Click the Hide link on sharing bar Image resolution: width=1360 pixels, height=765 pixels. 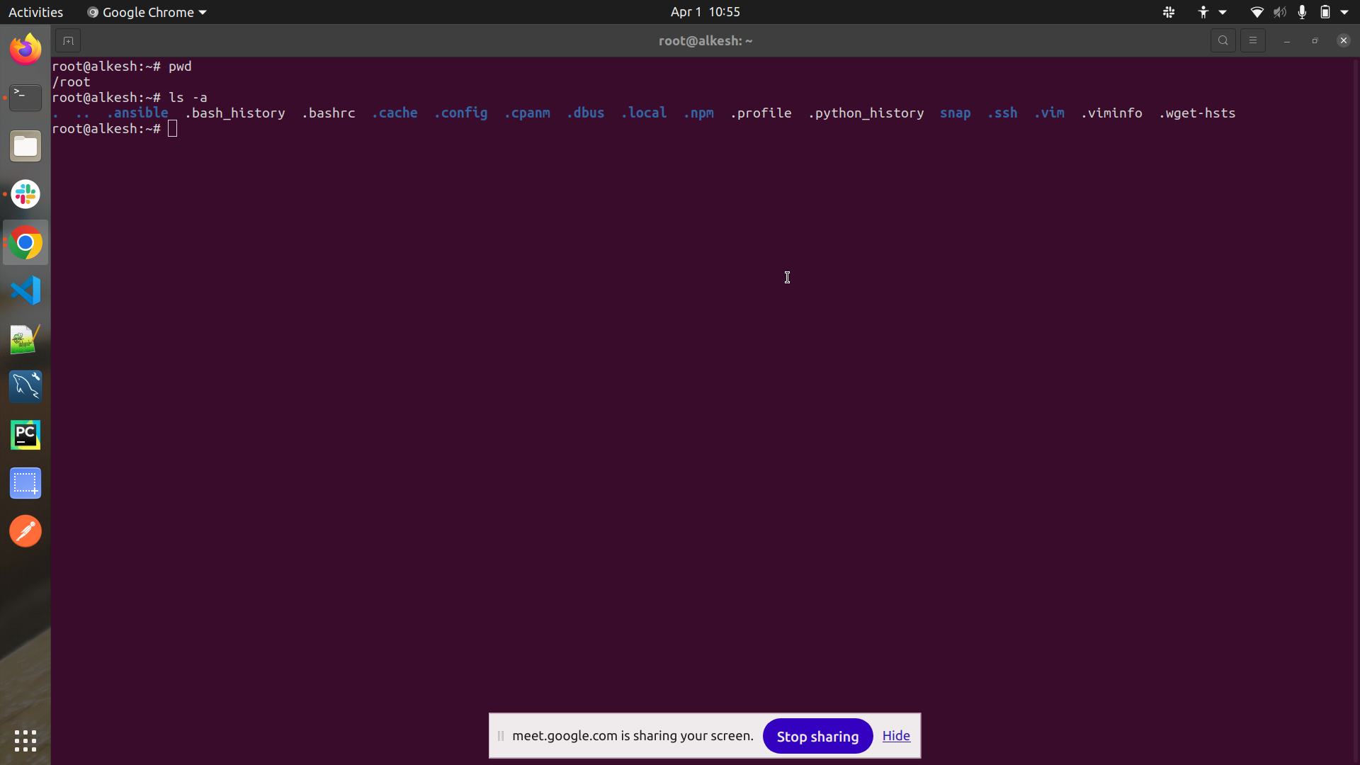896,736
